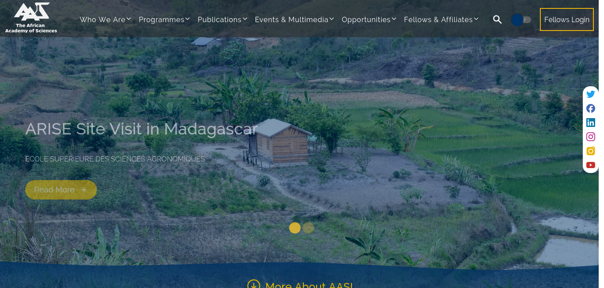Open the YouTube social link
Viewport: 604px width, 288px height.
pos(591,165)
